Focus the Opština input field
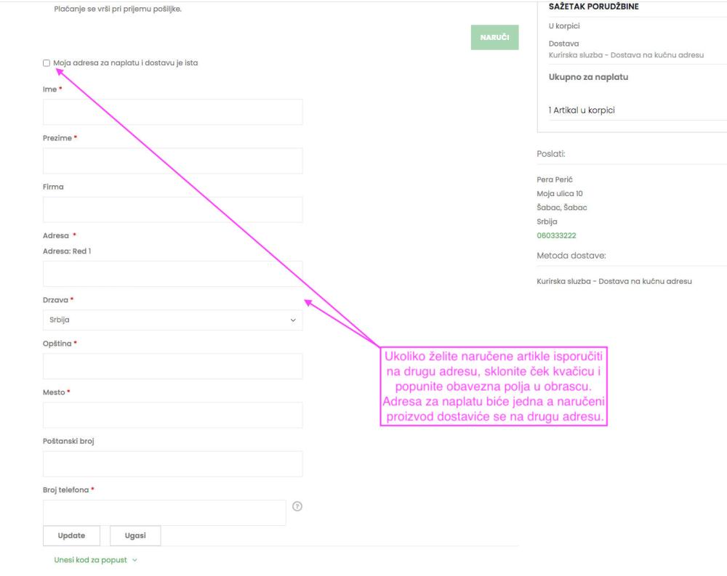 [172, 366]
